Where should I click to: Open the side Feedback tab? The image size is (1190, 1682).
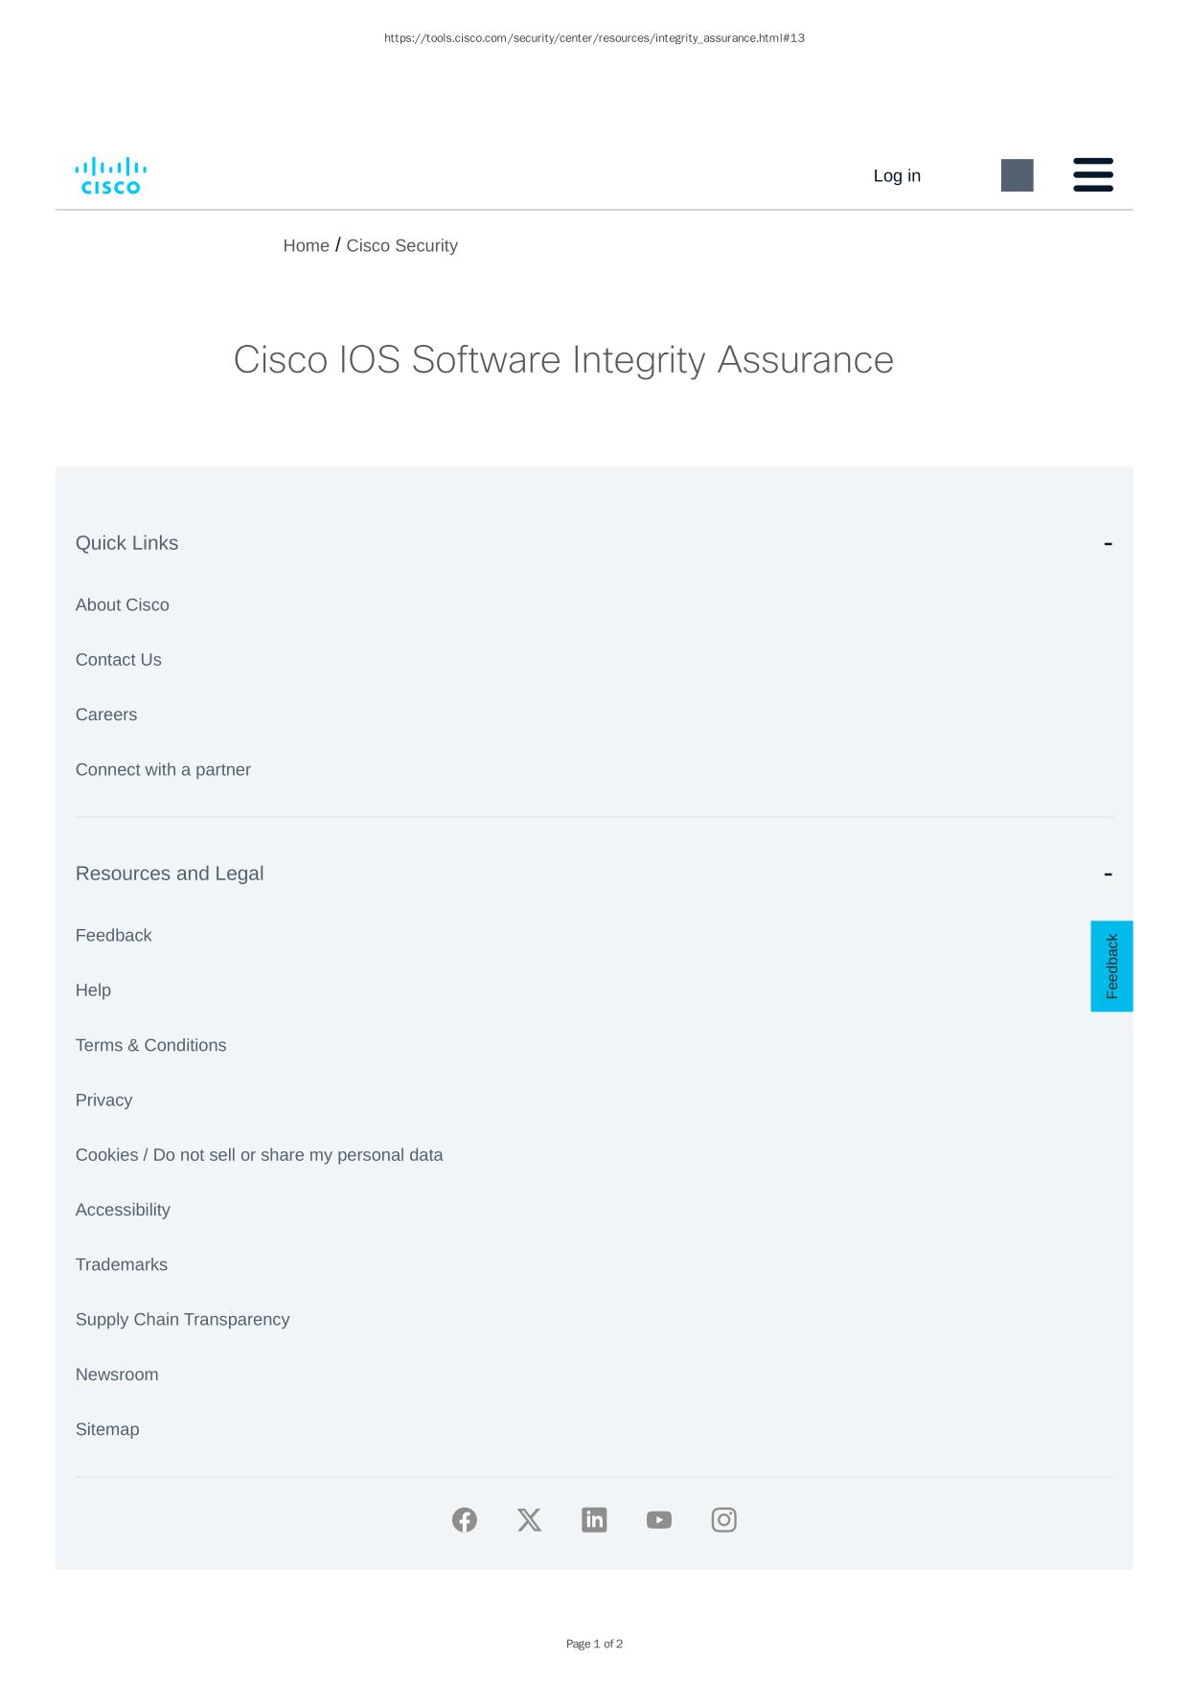tap(1111, 966)
